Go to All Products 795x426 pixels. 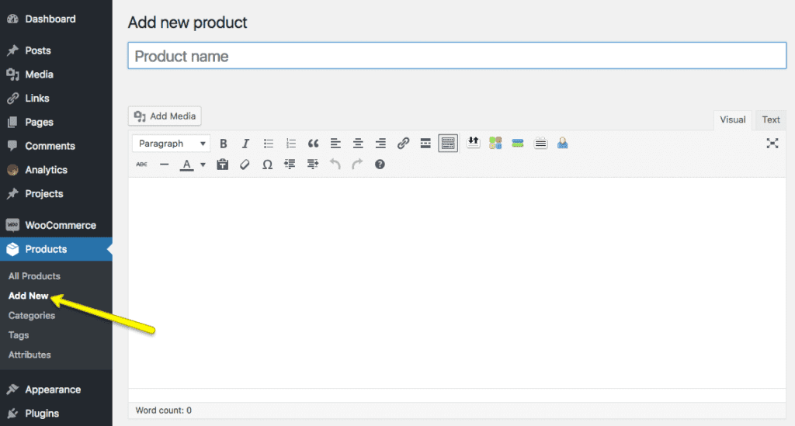click(34, 276)
